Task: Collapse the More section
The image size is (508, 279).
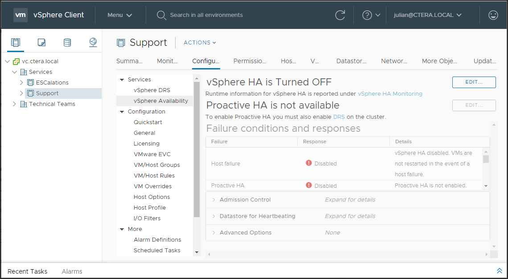Action: (122, 229)
